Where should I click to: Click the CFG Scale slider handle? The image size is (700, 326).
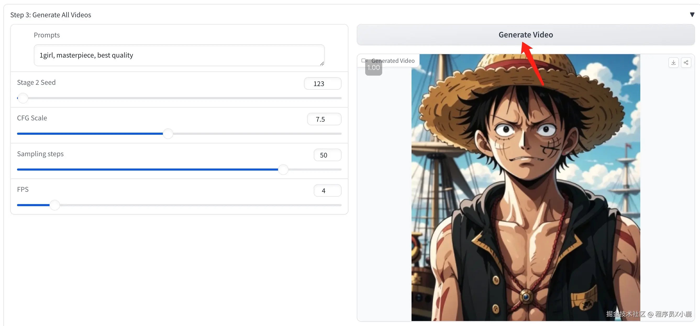click(x=168, y=134)
